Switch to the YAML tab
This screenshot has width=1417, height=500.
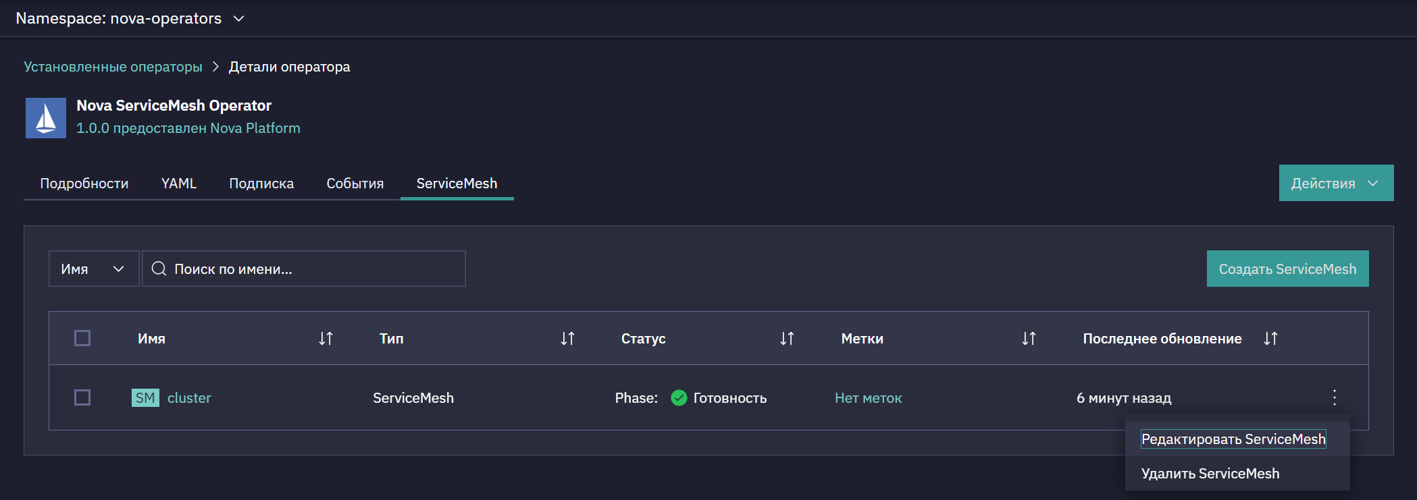(x=179, y=184)
